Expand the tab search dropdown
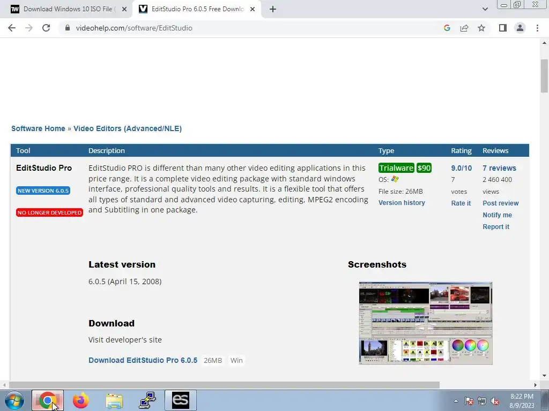Image resolution: width=549 pixels, height=411 pixels. [x=485, y=9]
